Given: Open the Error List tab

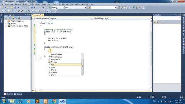Looking at the screenshot, I should pos(9,94).
